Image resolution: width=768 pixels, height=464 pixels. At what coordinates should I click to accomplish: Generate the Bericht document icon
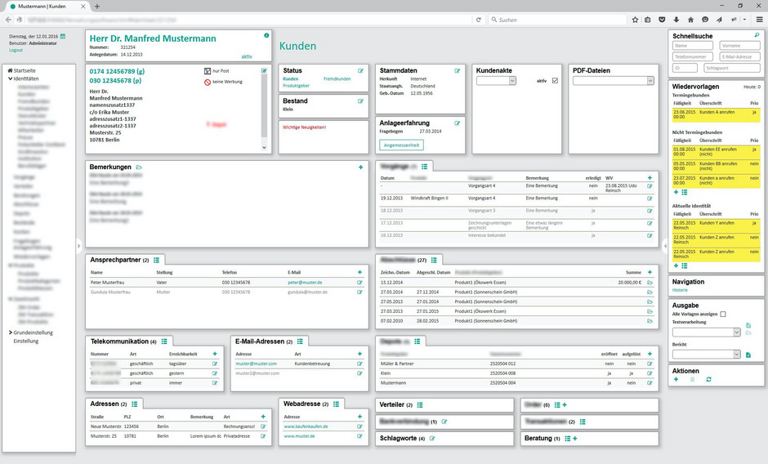748,355
